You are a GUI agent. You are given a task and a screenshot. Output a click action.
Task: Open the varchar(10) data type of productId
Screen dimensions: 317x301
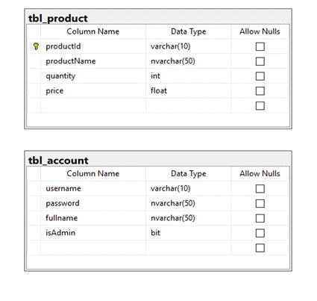189,46
